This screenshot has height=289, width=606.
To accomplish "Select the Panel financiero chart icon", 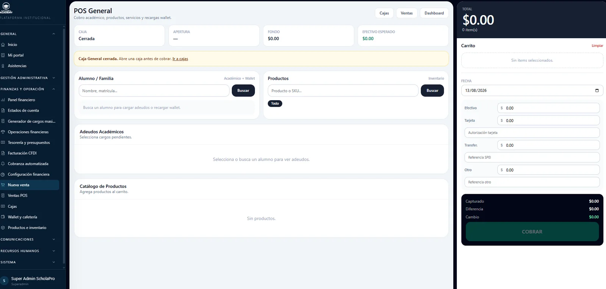I will point(3,100).
